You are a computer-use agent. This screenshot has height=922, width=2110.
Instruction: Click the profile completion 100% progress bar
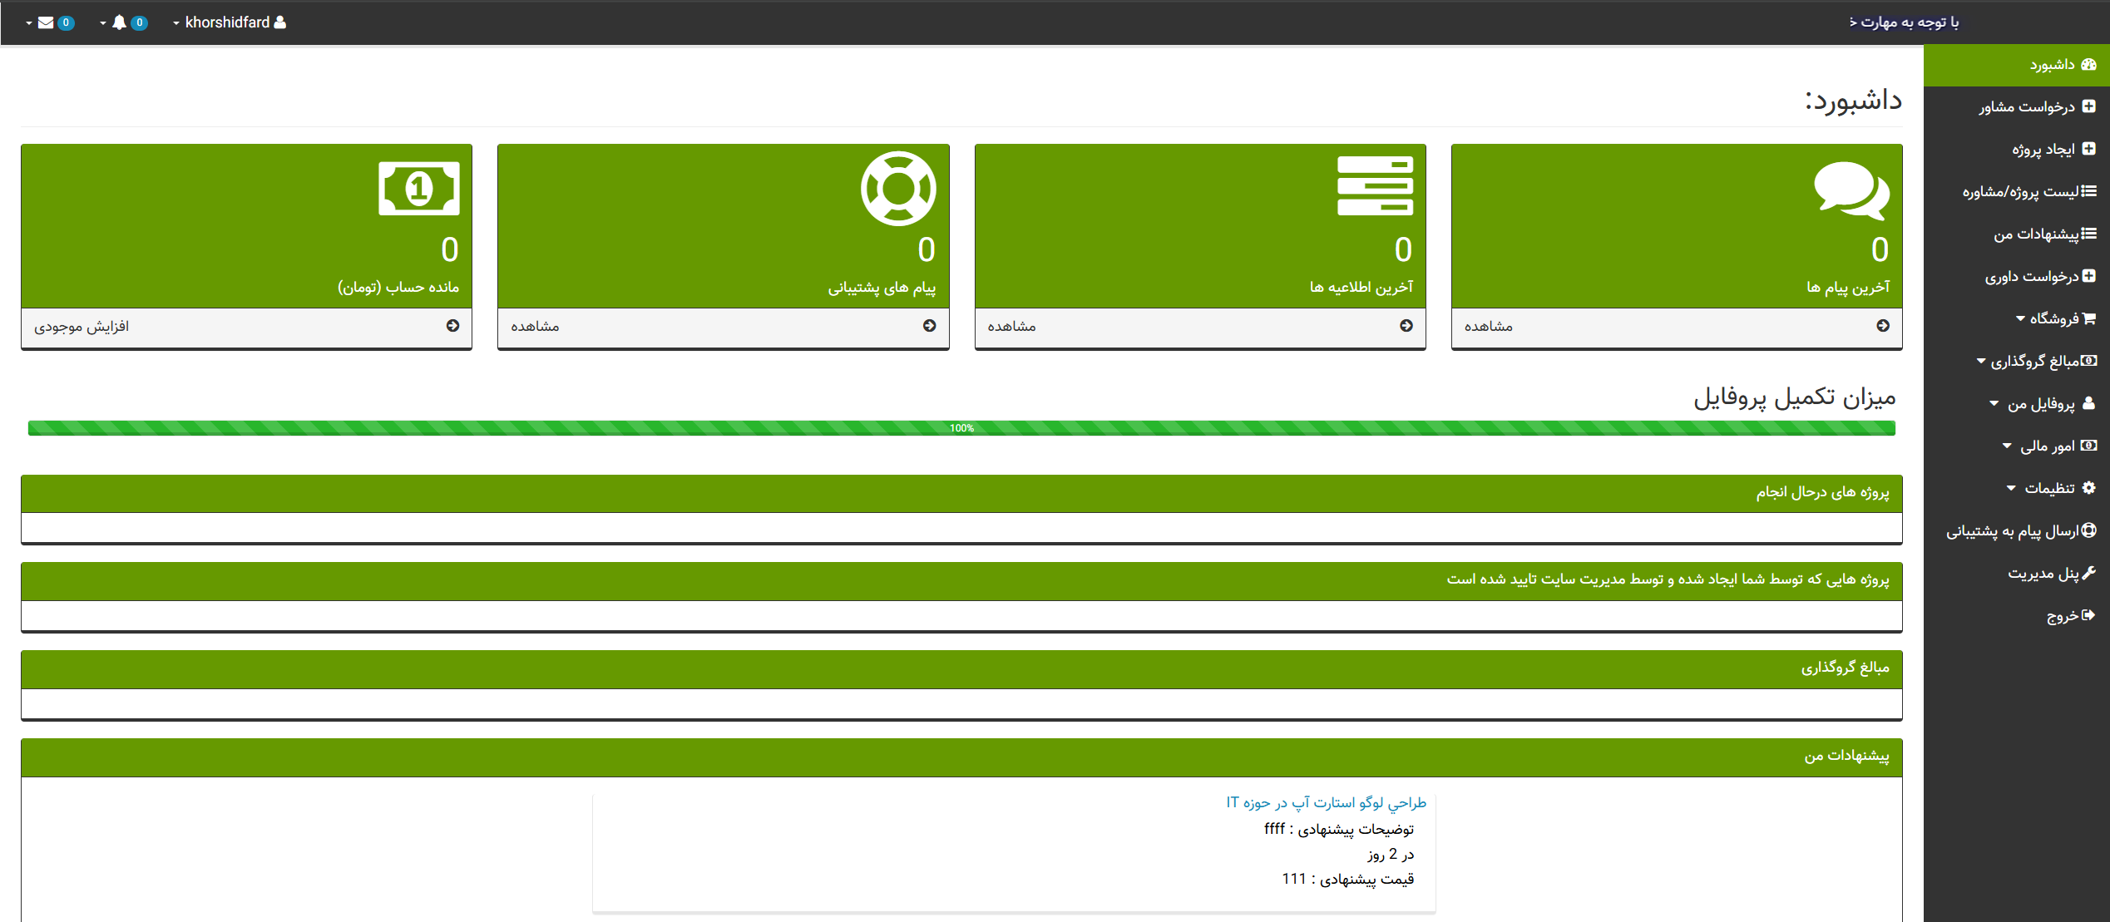tap(961, 428)
